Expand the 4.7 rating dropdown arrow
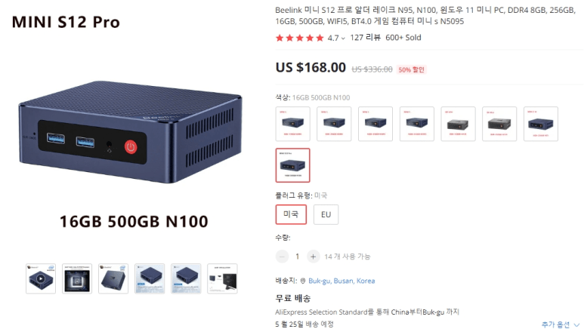 click(343, 38)
